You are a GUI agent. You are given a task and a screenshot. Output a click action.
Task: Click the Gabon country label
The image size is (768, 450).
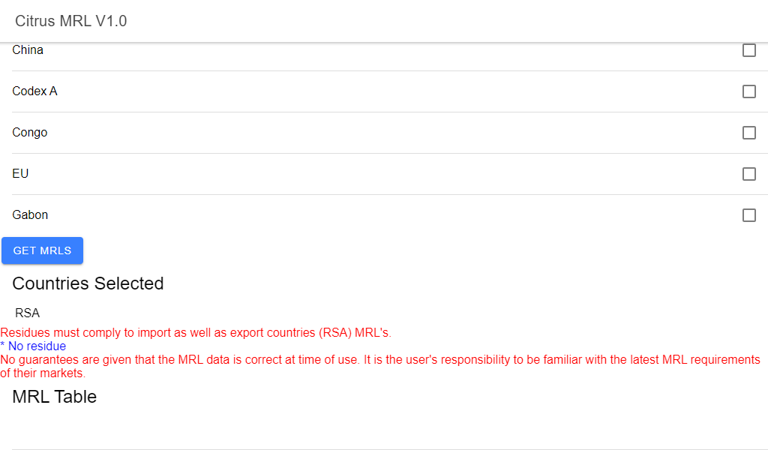coord(30,215)
